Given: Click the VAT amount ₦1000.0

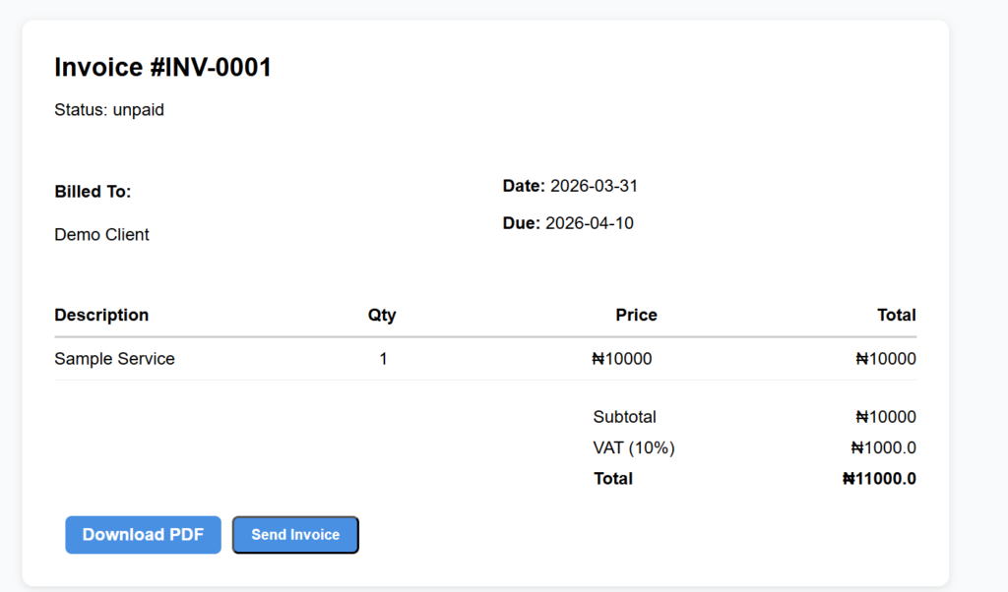Looking at the screenshot, I should [883, 447].
